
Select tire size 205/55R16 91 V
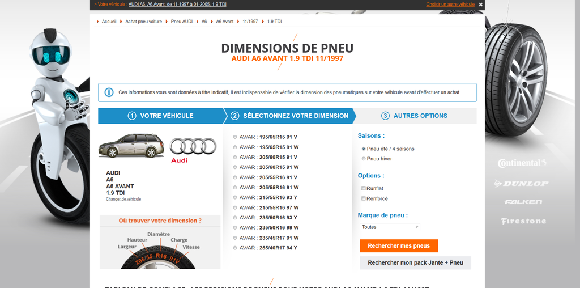tap(235, 177)
